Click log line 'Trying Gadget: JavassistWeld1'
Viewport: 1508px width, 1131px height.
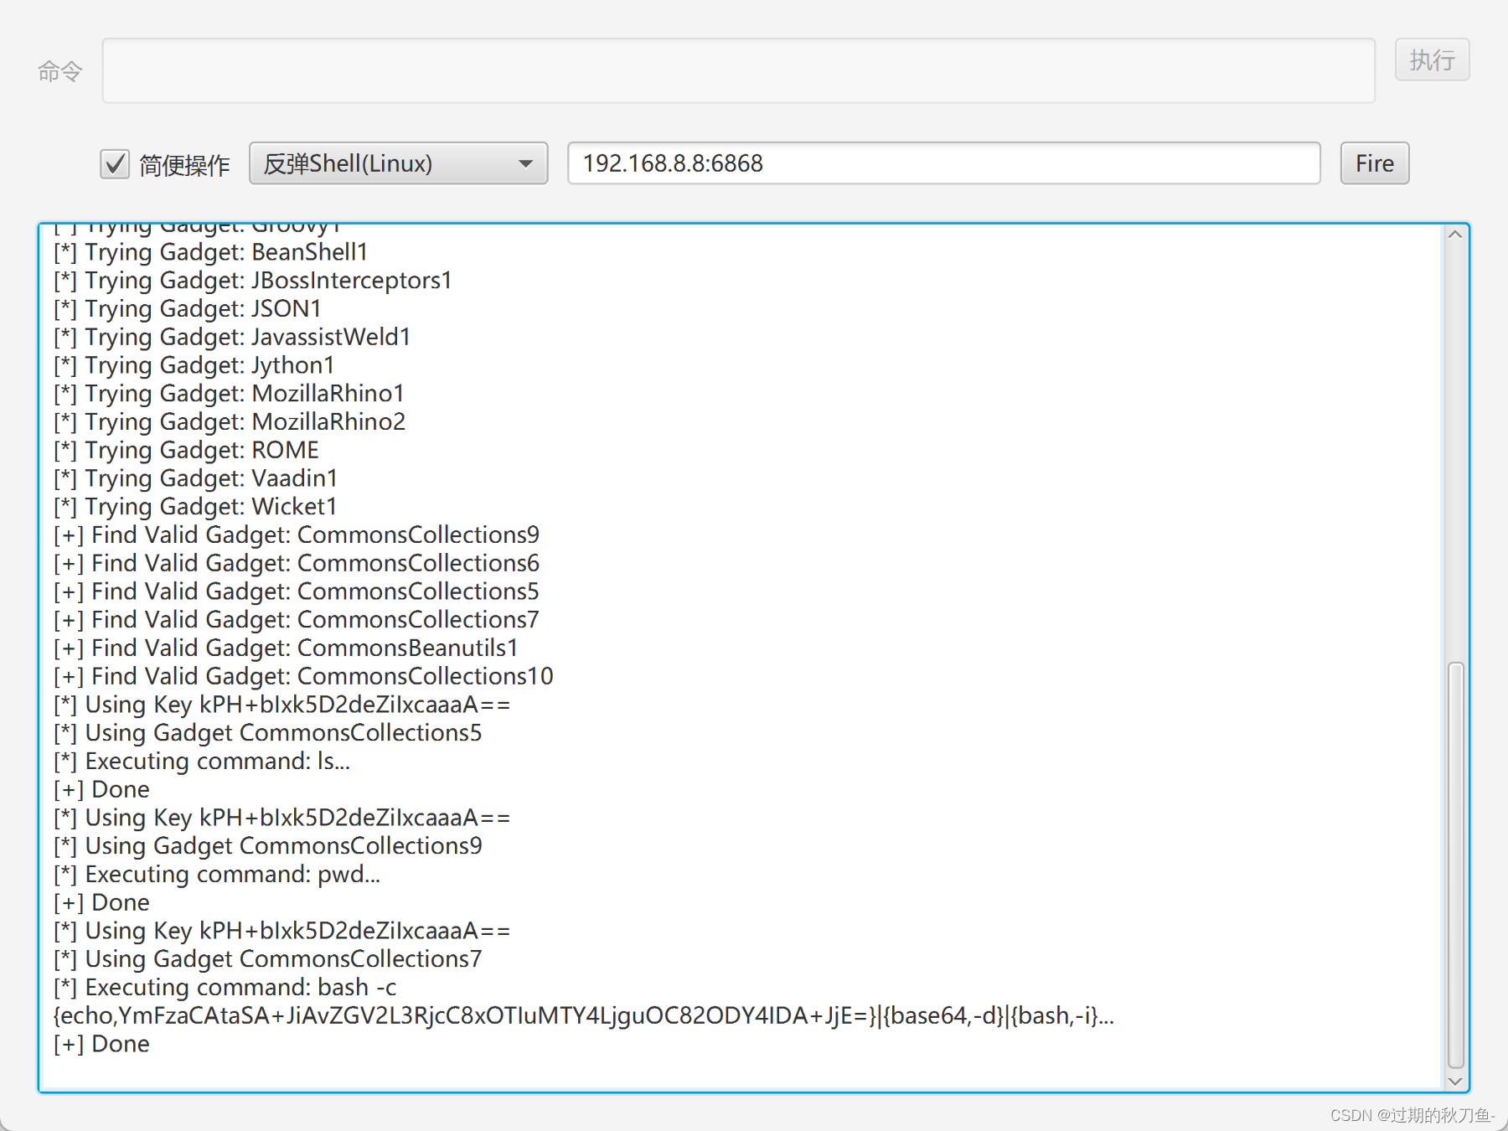(232, 337)
